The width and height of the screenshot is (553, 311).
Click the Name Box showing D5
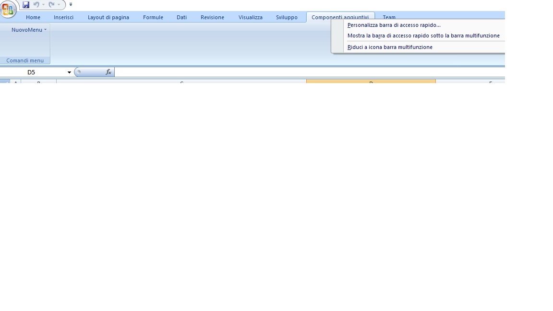tap(33, 72)
